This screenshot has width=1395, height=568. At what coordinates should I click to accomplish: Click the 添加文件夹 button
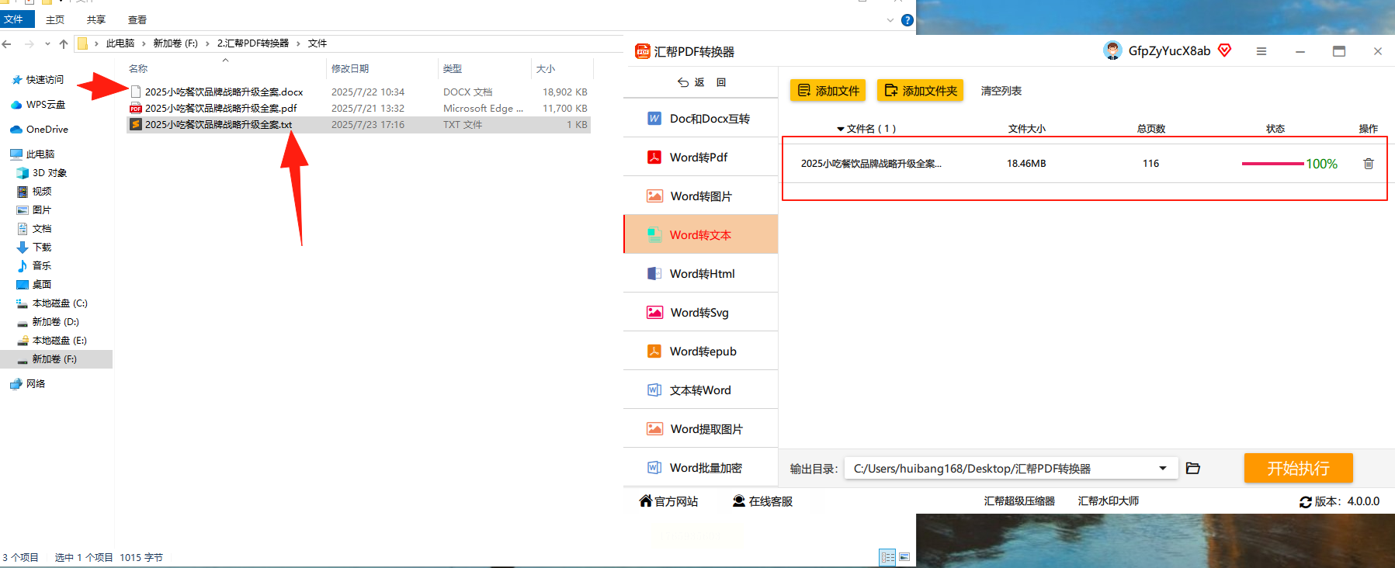tap(921, 91)
